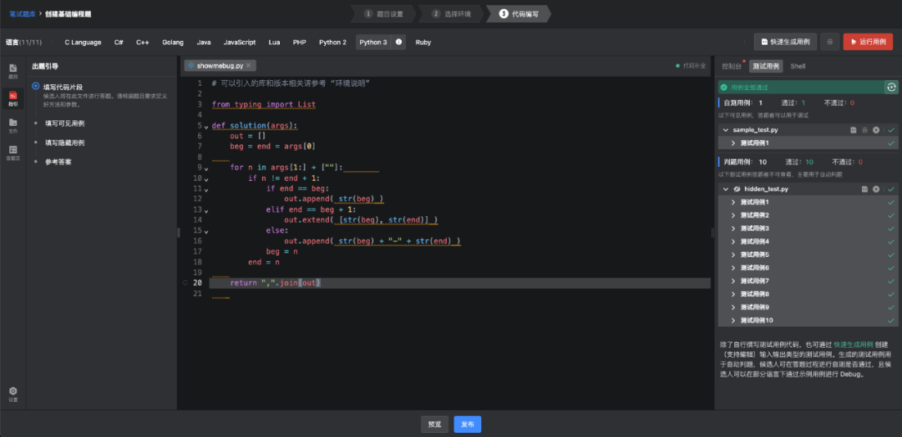Viewport: 902px width, 437px height.
Task: Select the 填写代码片段 step radio
Action: click(36, 86)
